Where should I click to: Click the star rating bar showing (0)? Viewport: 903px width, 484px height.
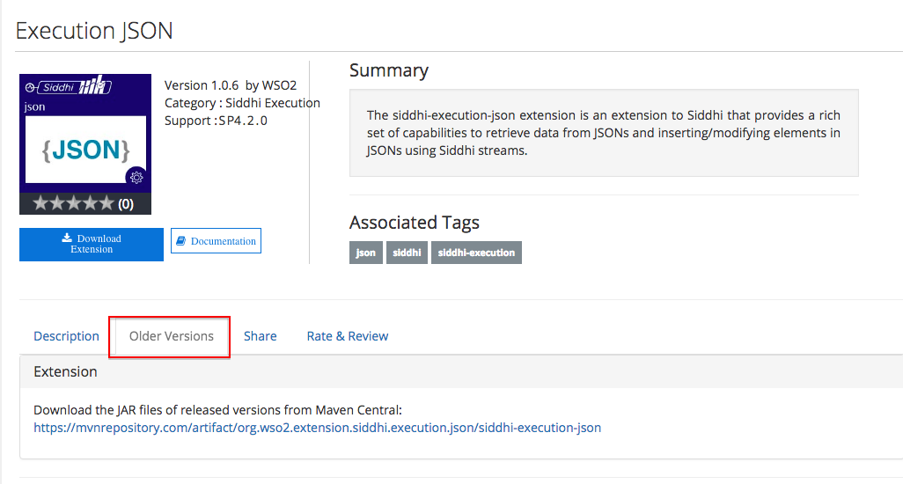(85, 204)
